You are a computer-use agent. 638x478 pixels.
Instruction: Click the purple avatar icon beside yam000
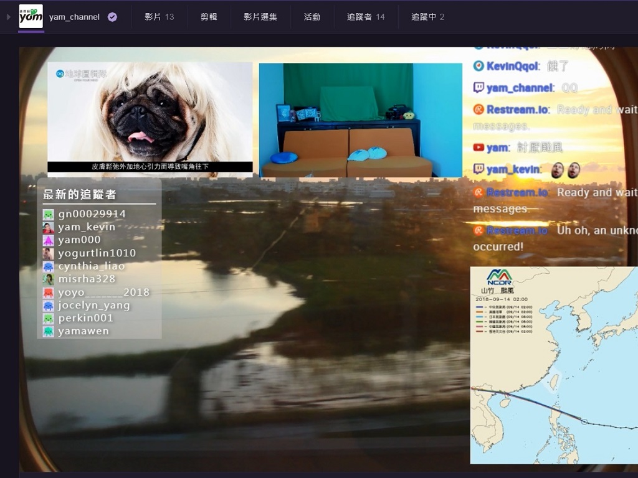click(48, 240)
